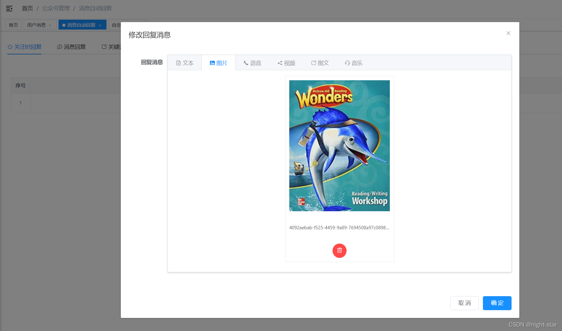The image size is (562, 331).
Task: Close the 用户消息 page tab
Action: tap(50, 25)
